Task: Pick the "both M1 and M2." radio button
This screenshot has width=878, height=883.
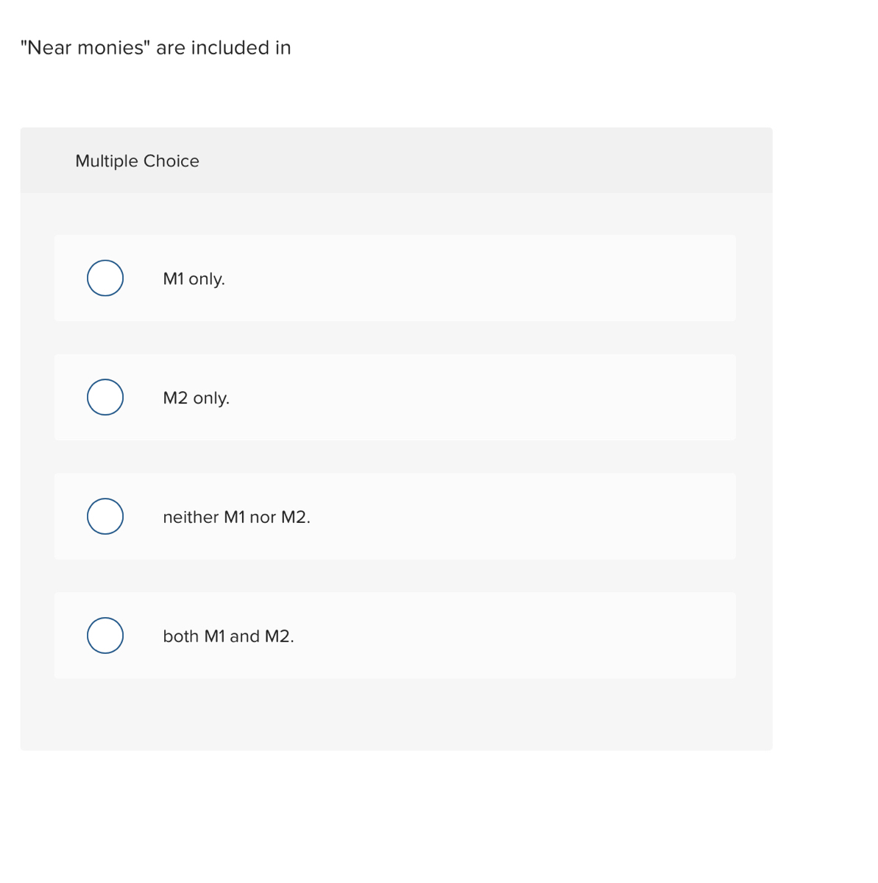Action: 105,636
